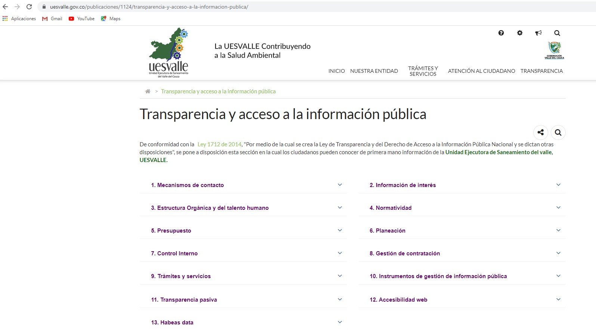Click the page title Transparencia y acceso heading
The width and height of the screenshot is (596, 330).
pyautogui.click(x=283, y=114)
